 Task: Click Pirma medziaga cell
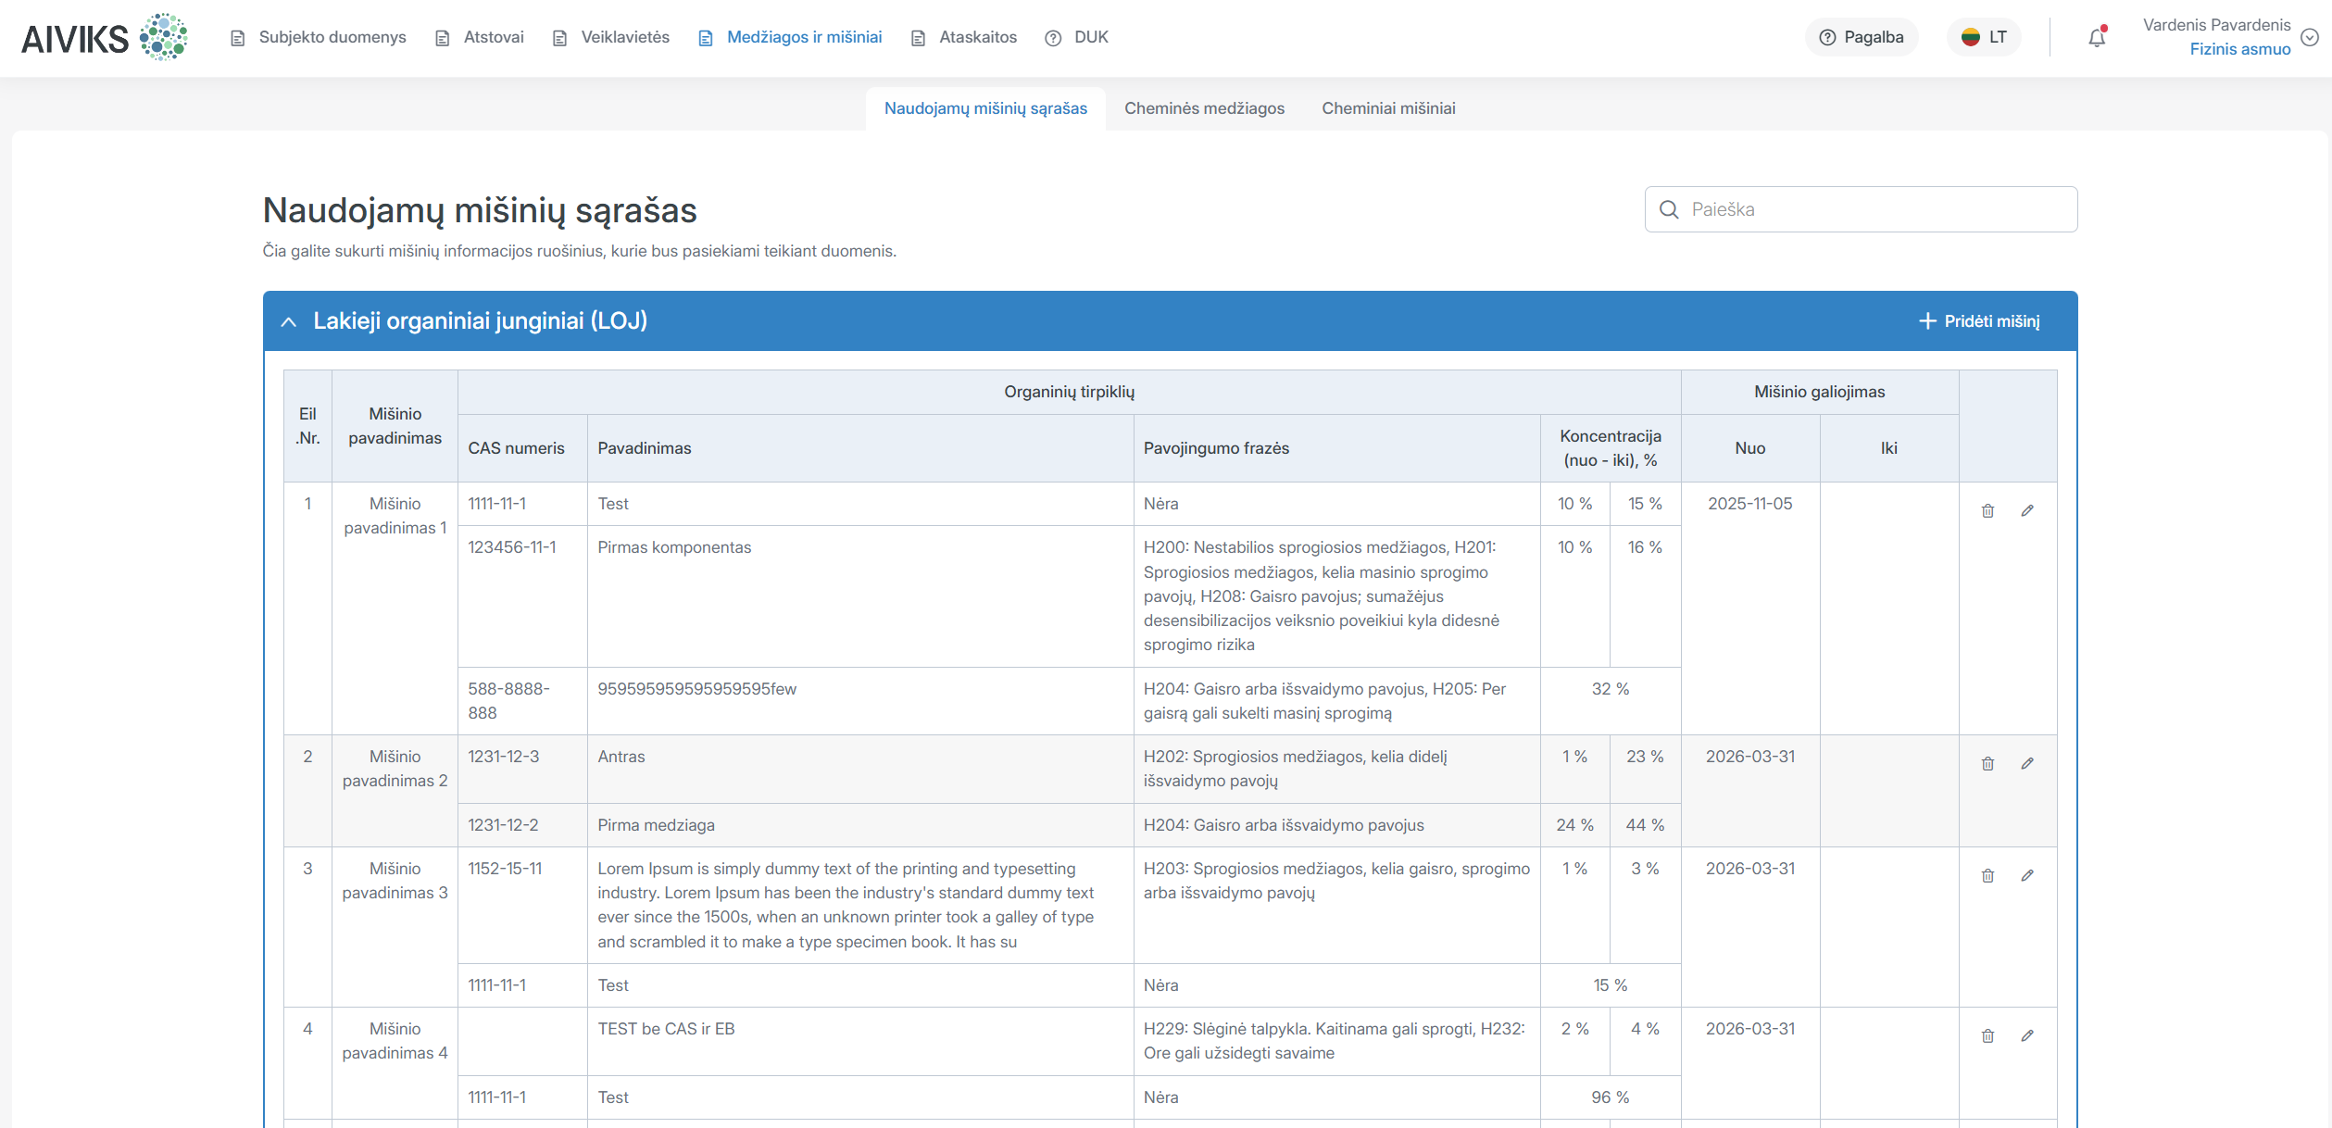859,825
